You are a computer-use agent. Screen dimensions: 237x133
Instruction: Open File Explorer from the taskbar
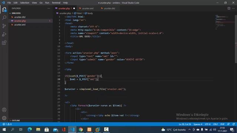click(x=38, y=130)
